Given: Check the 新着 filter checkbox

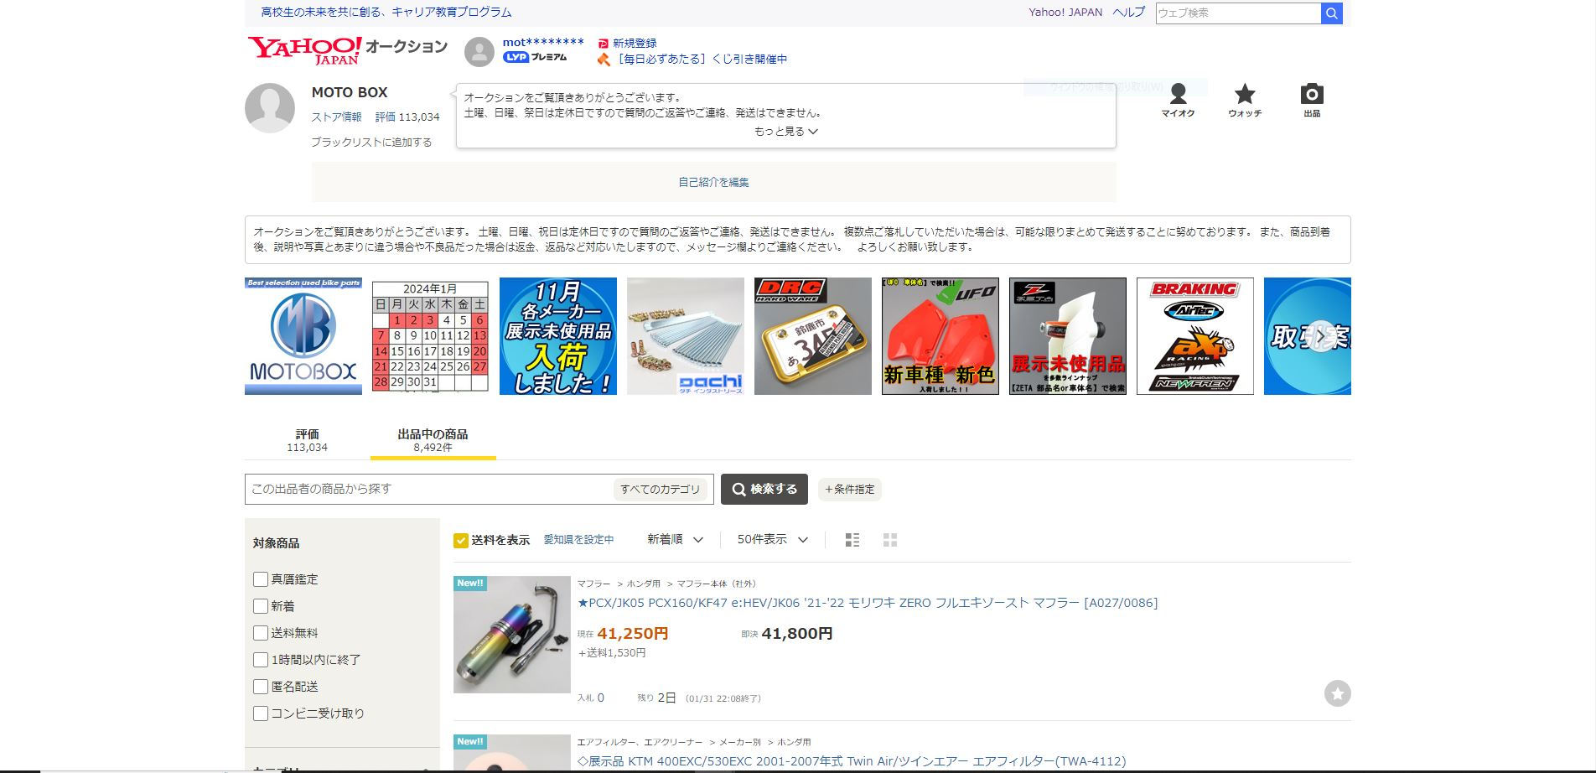Looking at the screenshot, I should click(x=261, y=606).
